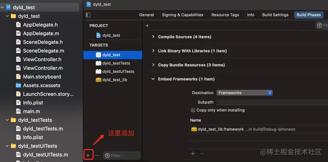Select the dyld_testTests folder label

pyautogui.click(x=35, y=120)
